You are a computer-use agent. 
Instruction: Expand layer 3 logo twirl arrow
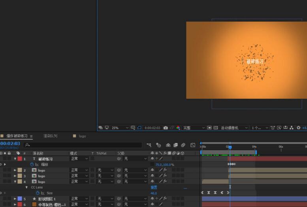tap(15, 176)
